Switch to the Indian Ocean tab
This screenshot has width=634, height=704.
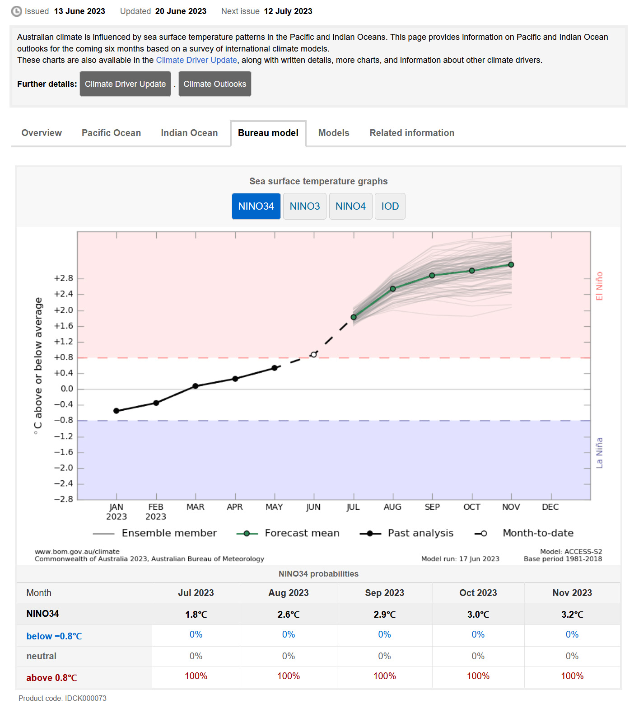point(189,133)
